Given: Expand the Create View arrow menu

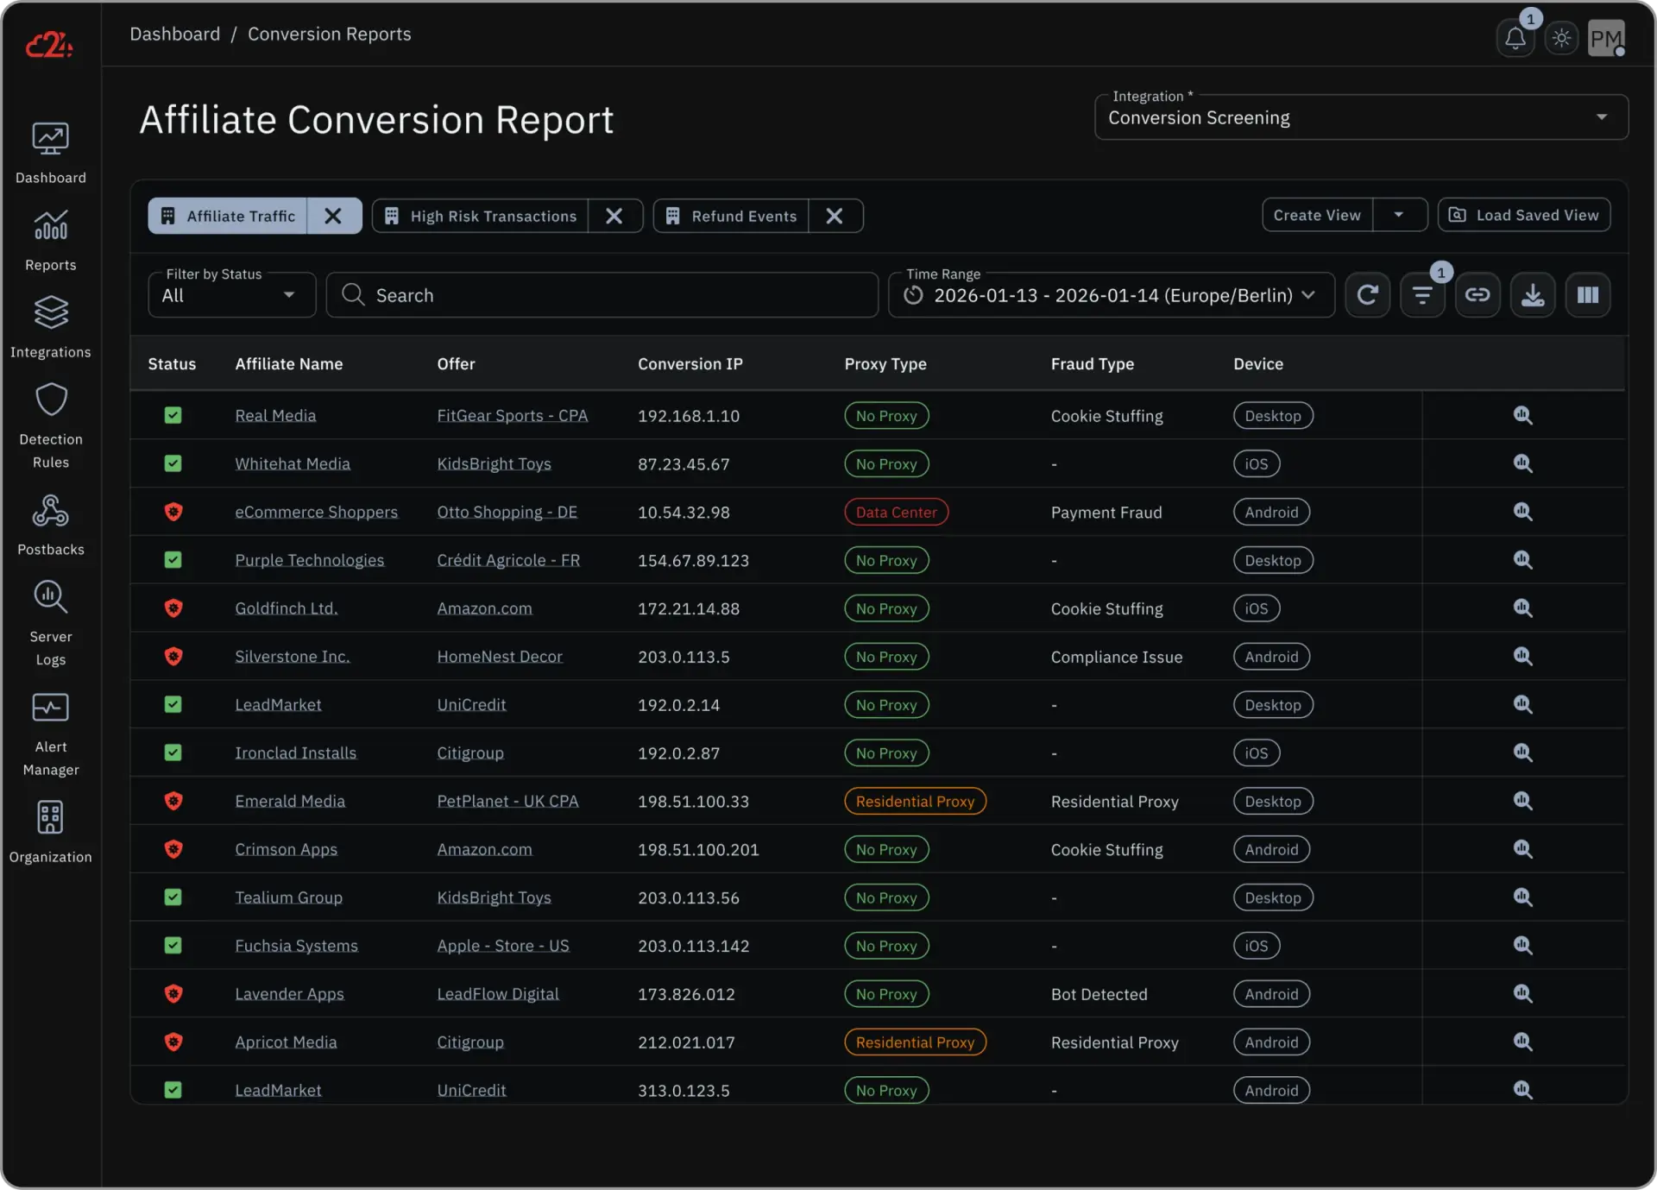Looking at the screenshot, I should tap(1398, 215).
